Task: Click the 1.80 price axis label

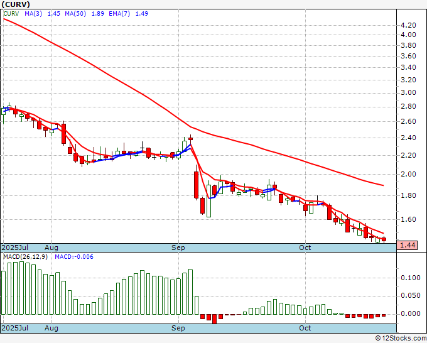Action: click(x=408, y=195)
